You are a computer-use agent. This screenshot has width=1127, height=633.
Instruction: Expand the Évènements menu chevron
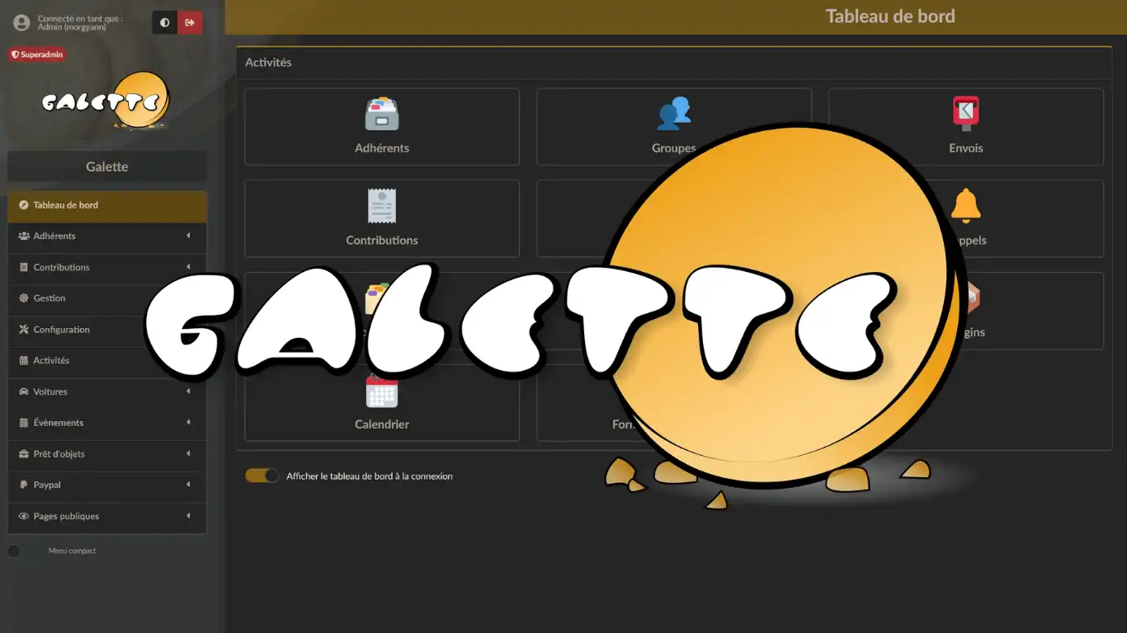(x=188, y=423)
